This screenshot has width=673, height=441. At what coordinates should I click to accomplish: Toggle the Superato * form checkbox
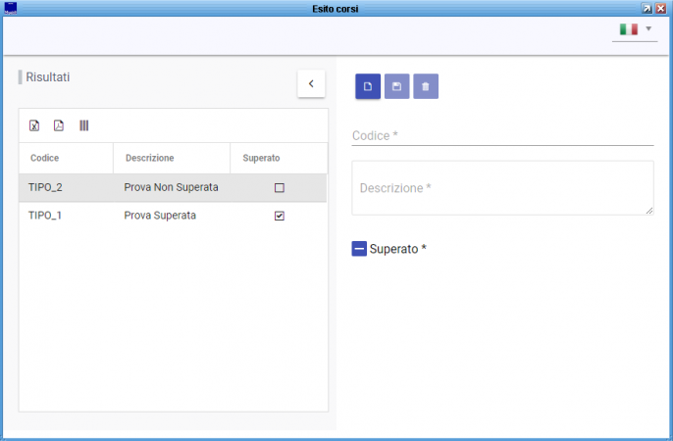359,249
